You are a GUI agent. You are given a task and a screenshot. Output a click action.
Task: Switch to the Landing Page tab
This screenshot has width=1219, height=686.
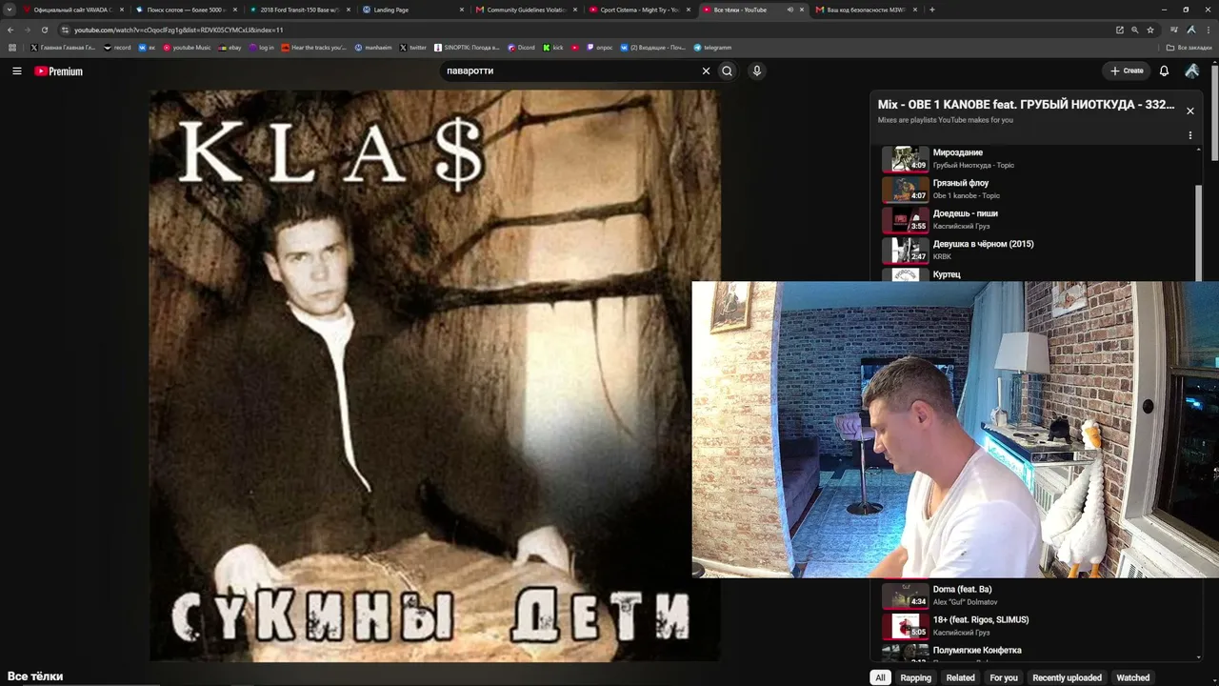(413, 10)
